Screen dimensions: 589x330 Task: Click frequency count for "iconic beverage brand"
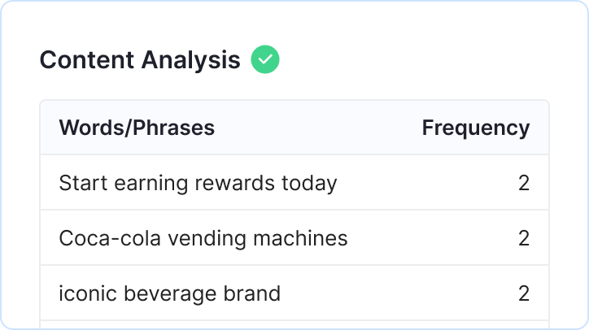coord(523,293)
